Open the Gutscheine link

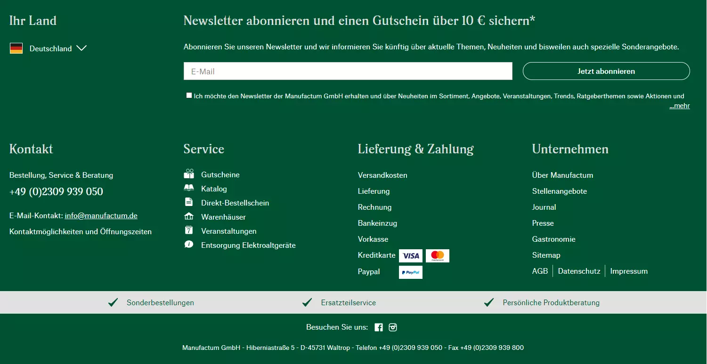[220, 174]
